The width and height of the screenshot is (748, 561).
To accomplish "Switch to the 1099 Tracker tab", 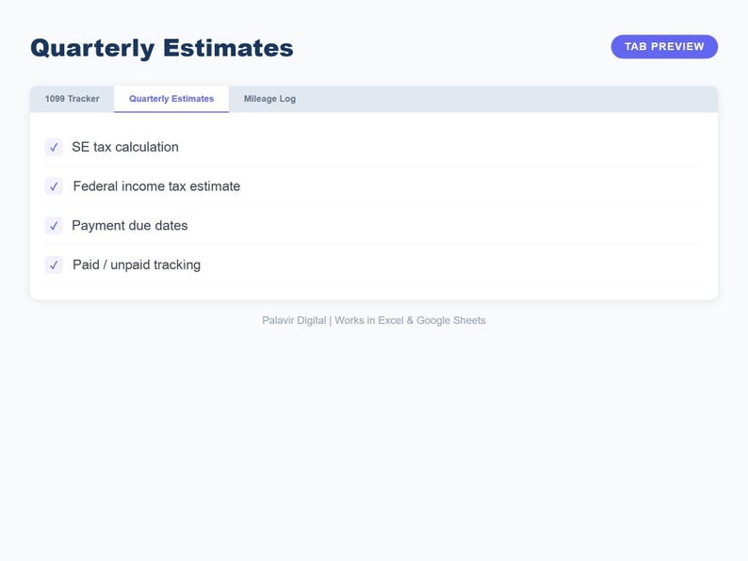I will pyautogui.click(x=72, y=99).
